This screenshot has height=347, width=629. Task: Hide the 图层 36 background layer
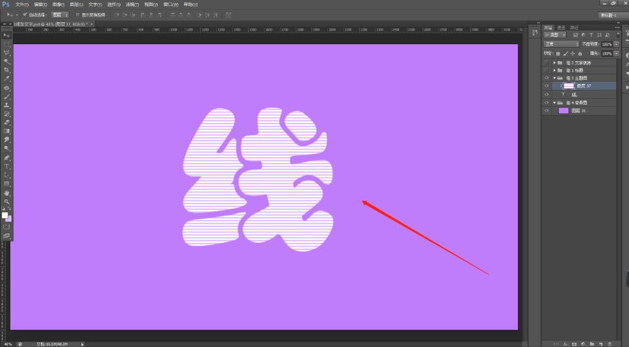pyautogui.click(x=546, y=110)
